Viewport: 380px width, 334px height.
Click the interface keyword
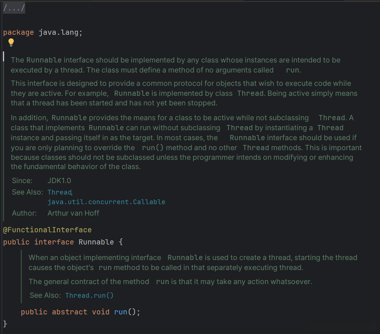point(54,242)
